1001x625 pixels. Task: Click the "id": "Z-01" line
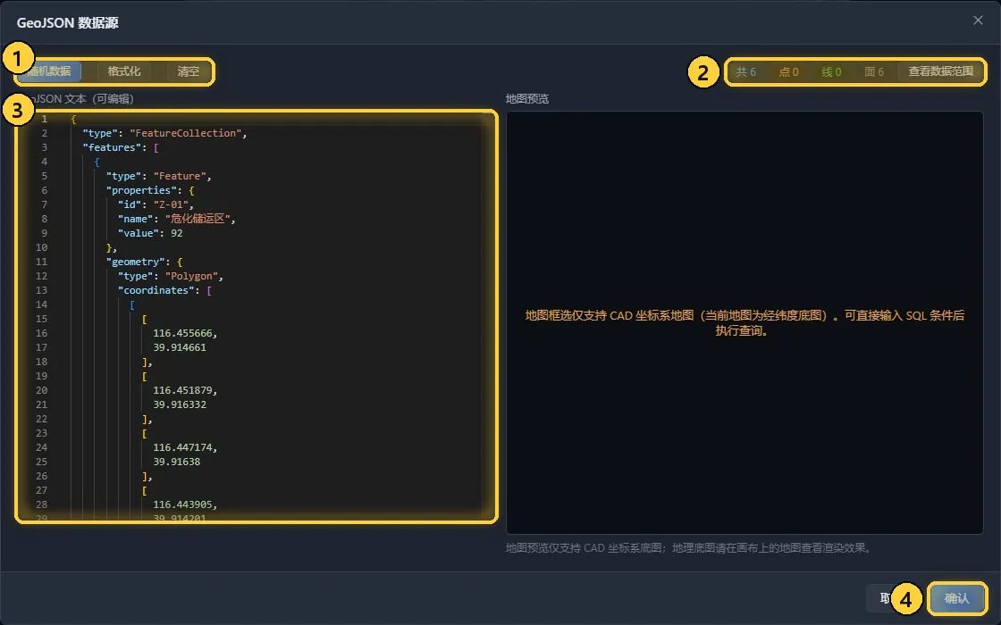coord(156,204)
